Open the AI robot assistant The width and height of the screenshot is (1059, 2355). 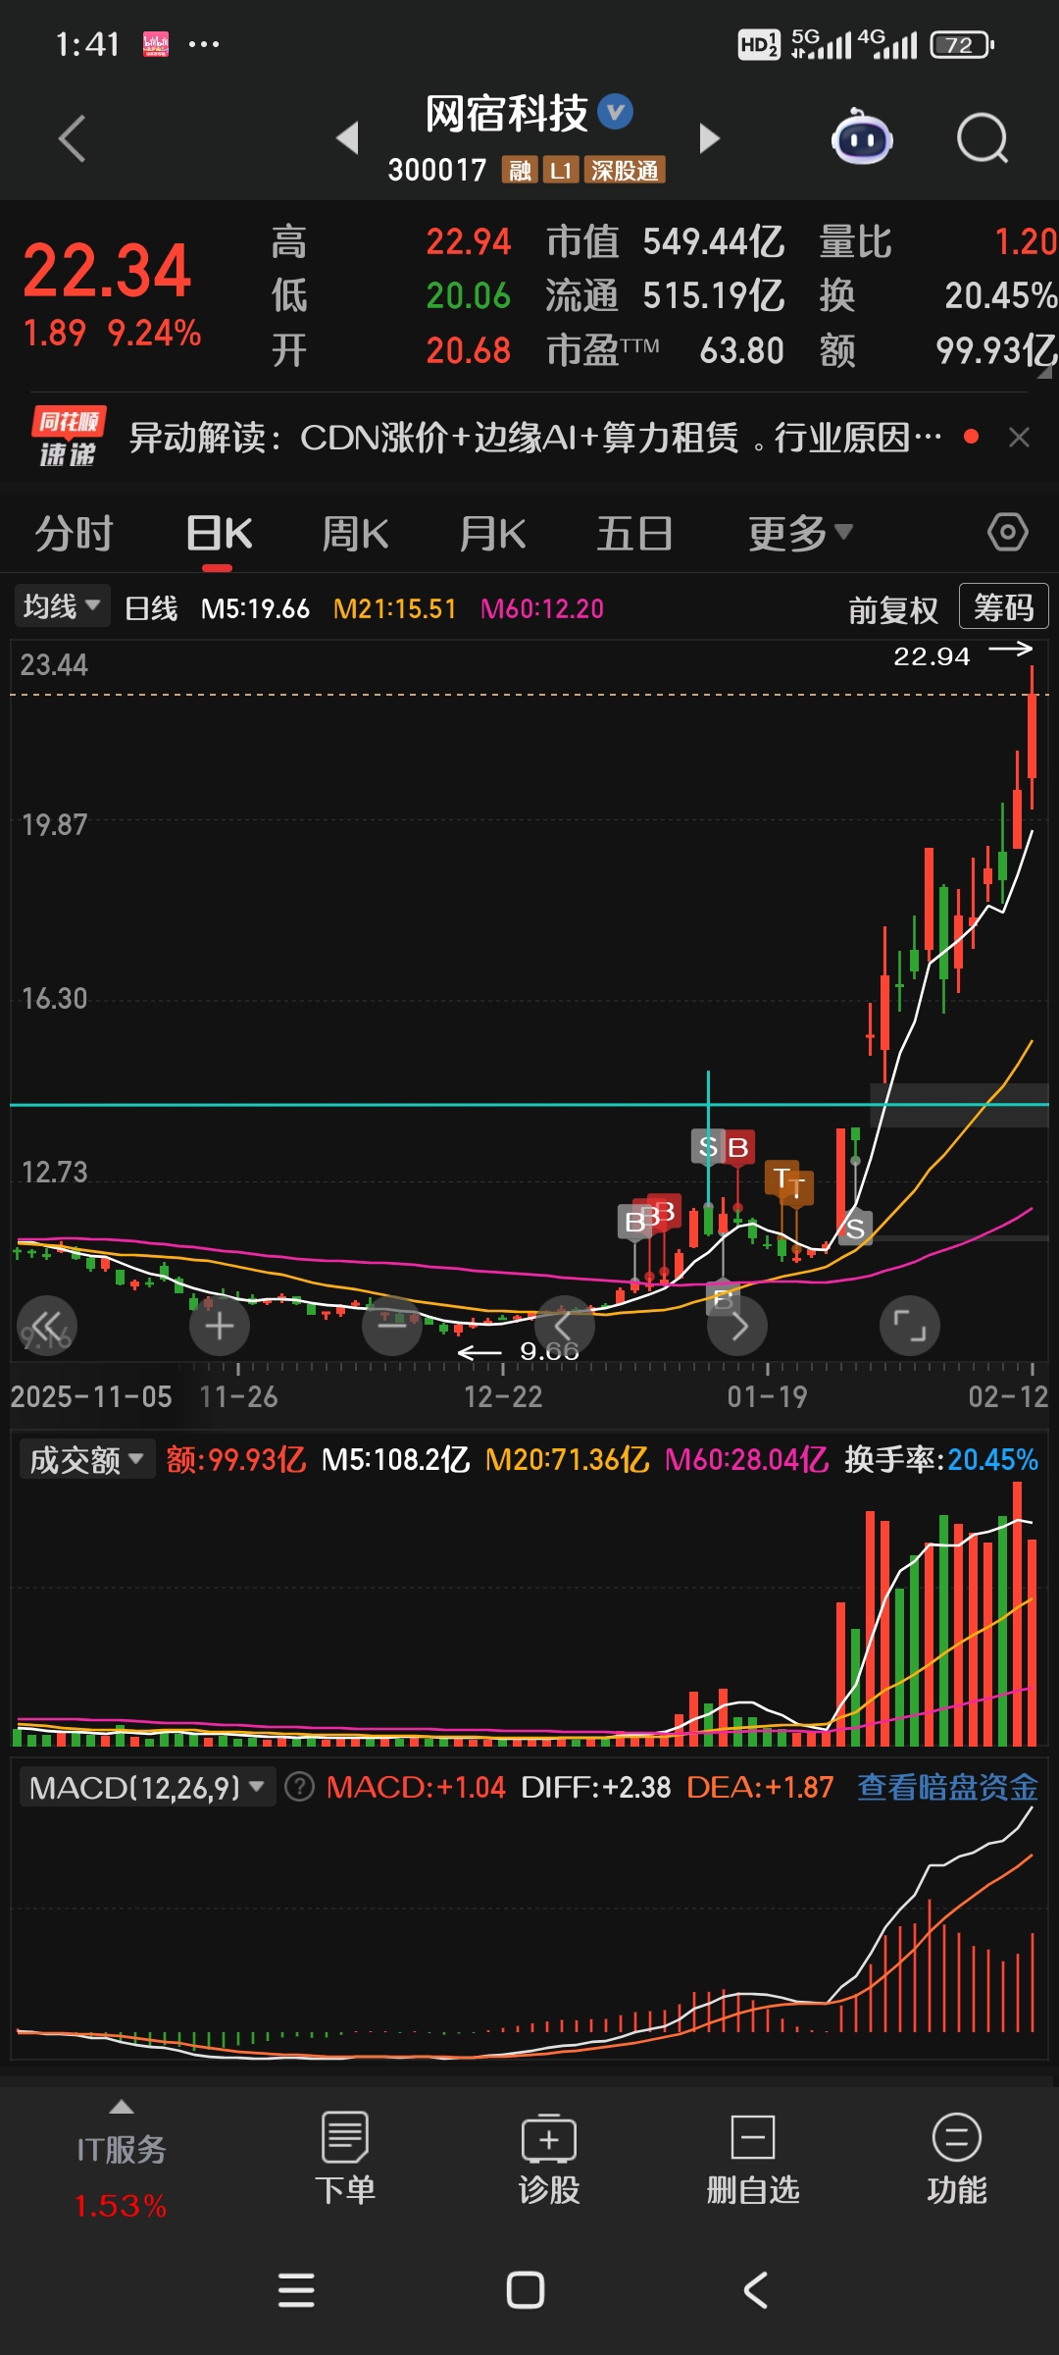pos(862,136)
